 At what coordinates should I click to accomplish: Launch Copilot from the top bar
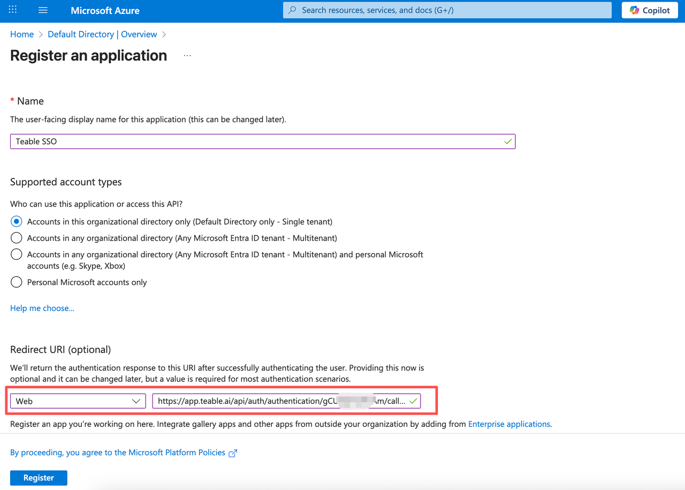tap(650, 10)
